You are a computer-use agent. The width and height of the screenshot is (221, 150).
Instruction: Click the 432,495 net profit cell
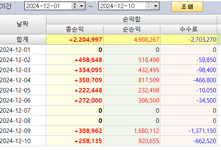tap(131, 70)
